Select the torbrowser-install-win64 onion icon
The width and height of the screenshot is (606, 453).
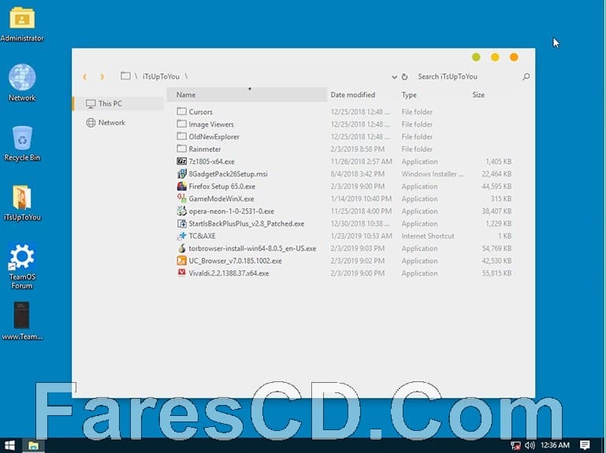182,248
